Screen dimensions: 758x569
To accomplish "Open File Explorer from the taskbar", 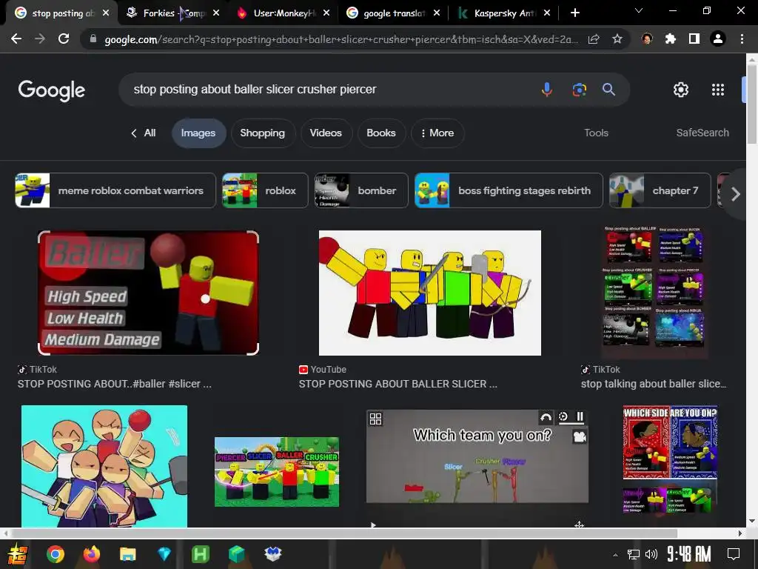I will click(127, 554).
